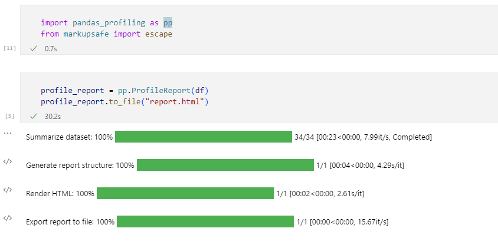Click the green checkmark next to 0.7s
Viewport: 498px width, 248px height.
click(34, 48)
